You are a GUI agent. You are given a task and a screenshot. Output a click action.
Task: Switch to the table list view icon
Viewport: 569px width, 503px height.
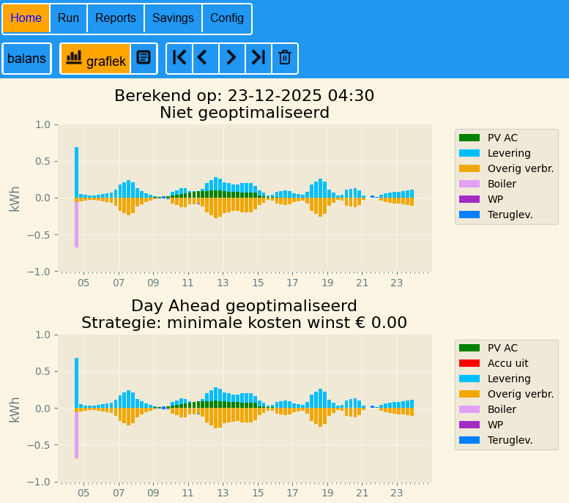(x=144, y=59)
